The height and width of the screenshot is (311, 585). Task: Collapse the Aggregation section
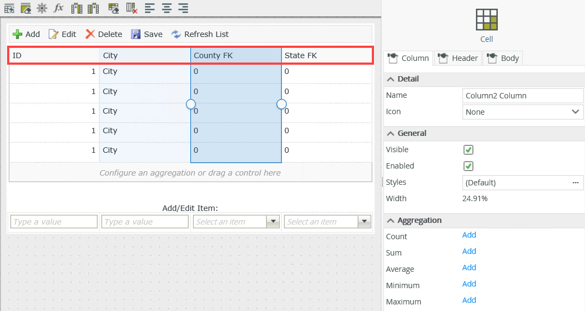(x=390, y=220)
